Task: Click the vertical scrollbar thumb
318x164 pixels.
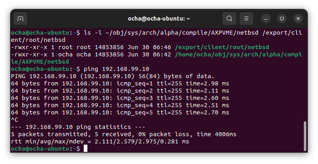Action: pyautogui.click(x=305, y=136)
